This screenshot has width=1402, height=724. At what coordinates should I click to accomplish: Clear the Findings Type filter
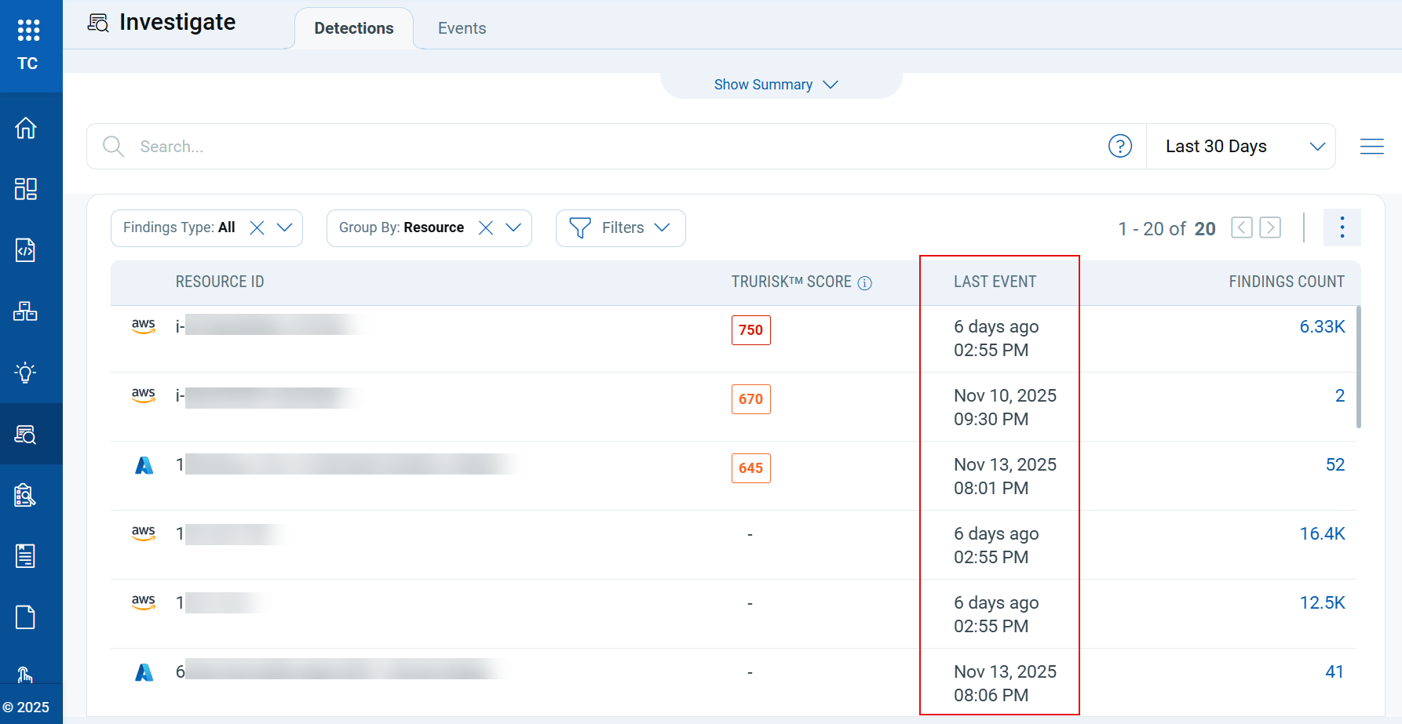pos(257,227)
